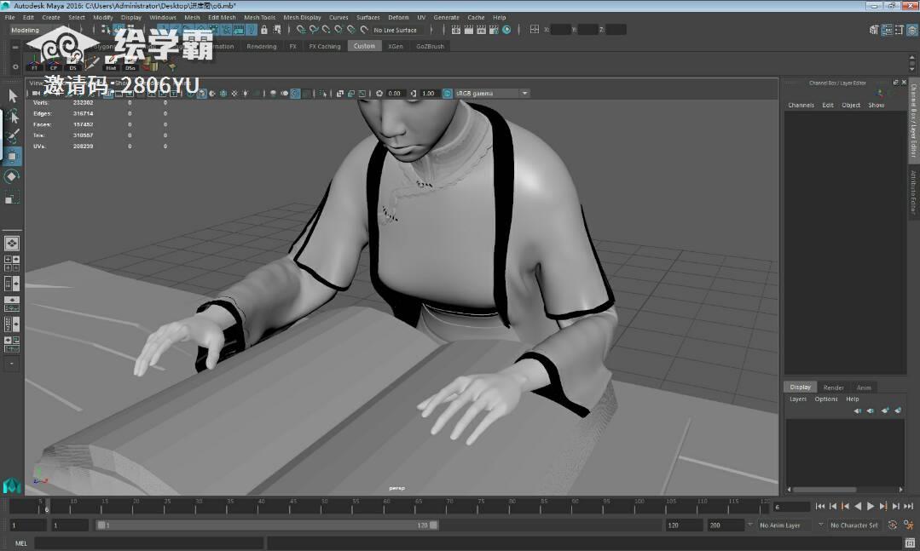
Task: Open the sRGB gamma dropdown
Action: tap(492, 93)
